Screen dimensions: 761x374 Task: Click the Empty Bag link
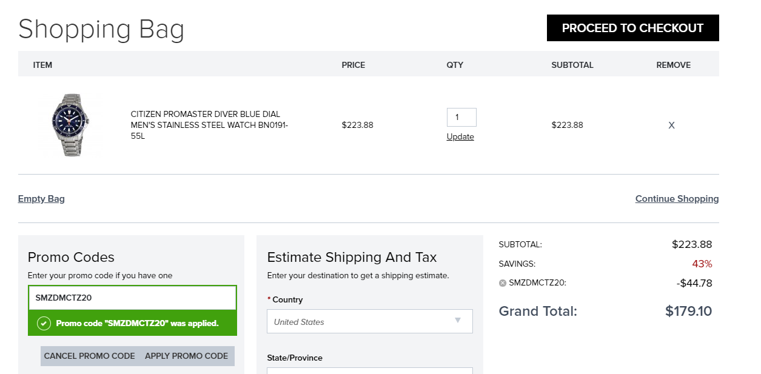pos(41,199)
